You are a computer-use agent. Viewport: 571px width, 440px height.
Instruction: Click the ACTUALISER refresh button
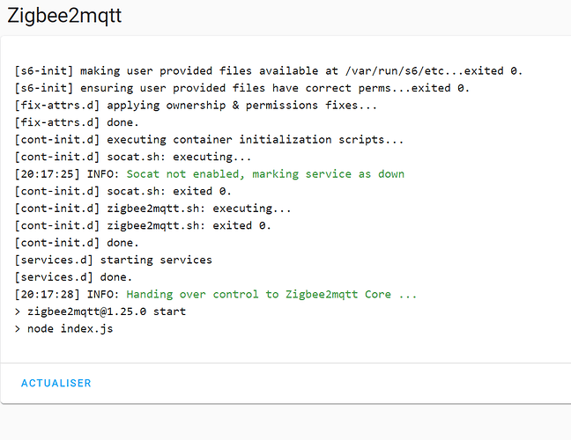[x=56, y=384]
